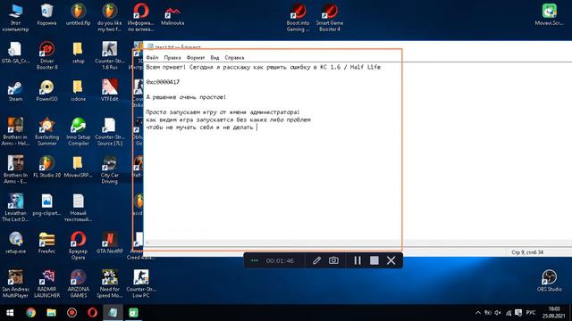Select the City Car Driving shortcut
Viewport: 572px width, 321px height.
pos(109,169)
